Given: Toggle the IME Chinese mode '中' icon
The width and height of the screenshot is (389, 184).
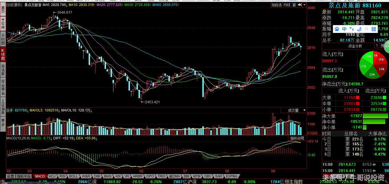Looking at the screenshot, I should (x=344, y=29).
